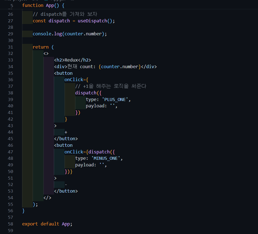Click 'dispatch({' on line 38

coord(88,93)
